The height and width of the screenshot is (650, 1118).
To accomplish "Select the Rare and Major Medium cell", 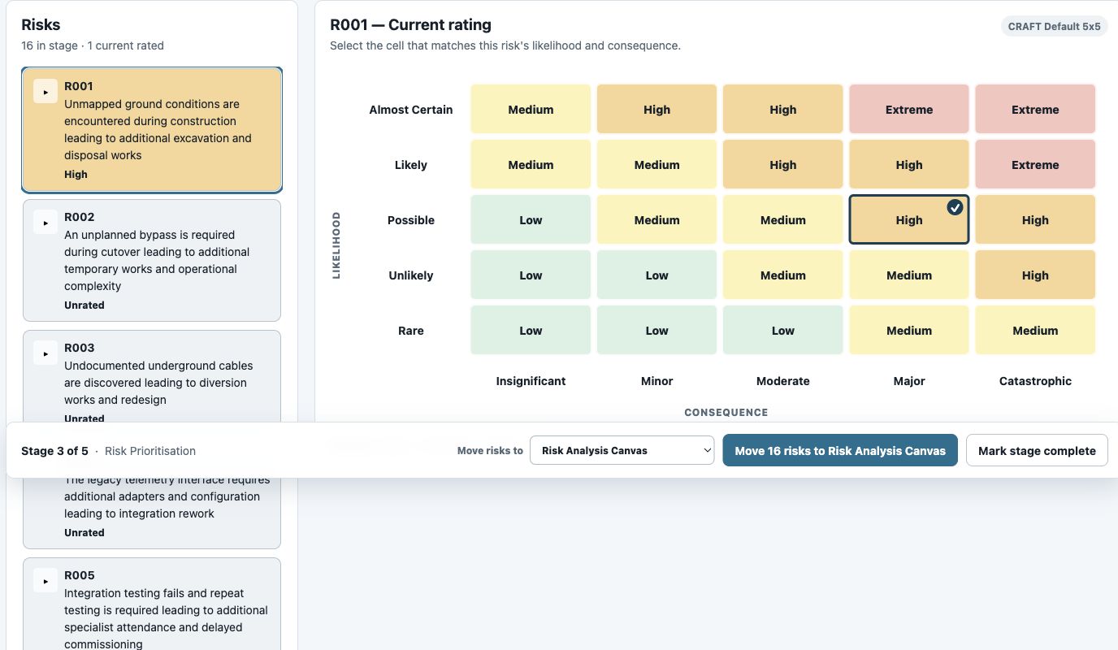I will pyautogui.click(x=909, y=330).
